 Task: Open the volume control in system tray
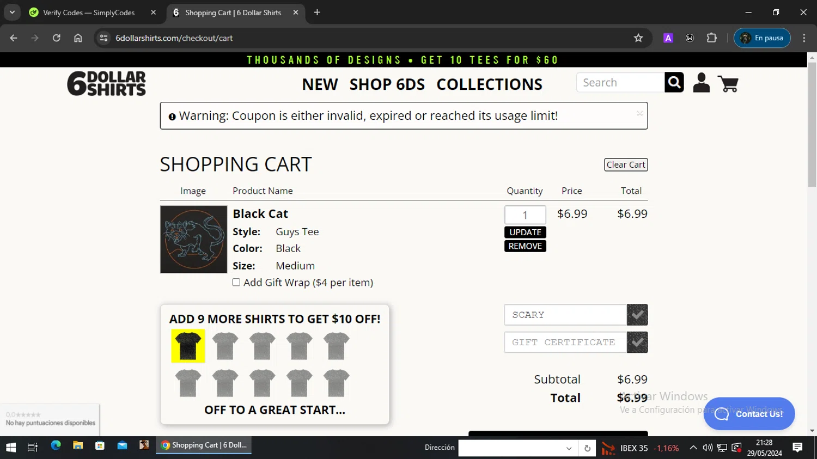pos(708,448)
